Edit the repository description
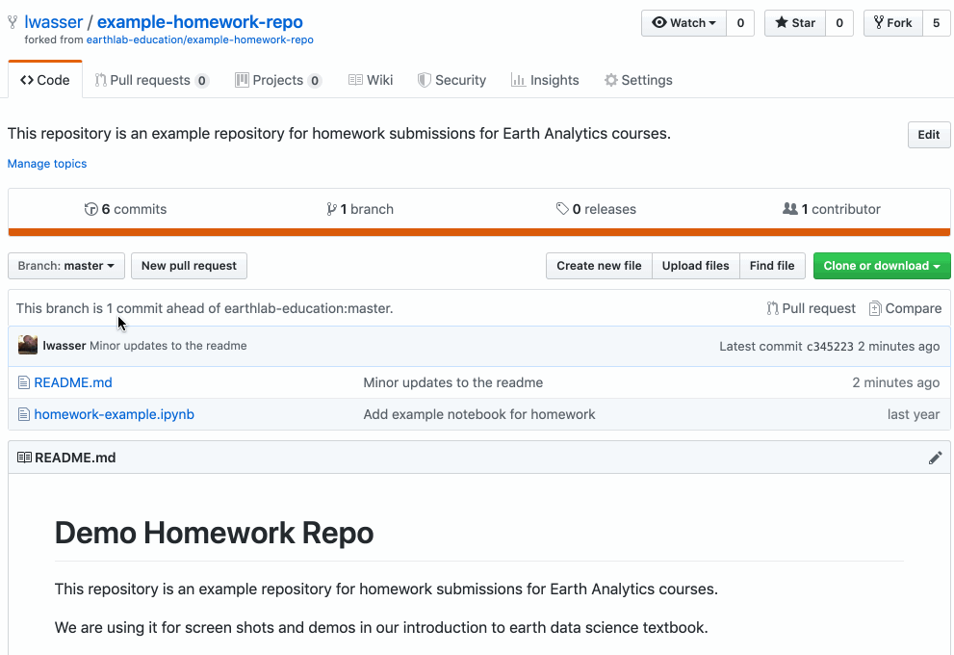The image size is (954, 655). click(928, 135)
